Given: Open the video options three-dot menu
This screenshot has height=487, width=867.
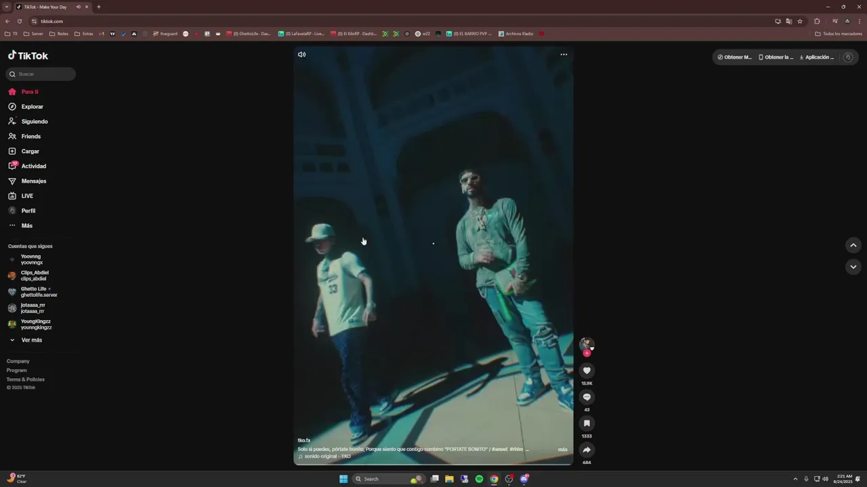Looking at the screenshot, I should 564,55.
